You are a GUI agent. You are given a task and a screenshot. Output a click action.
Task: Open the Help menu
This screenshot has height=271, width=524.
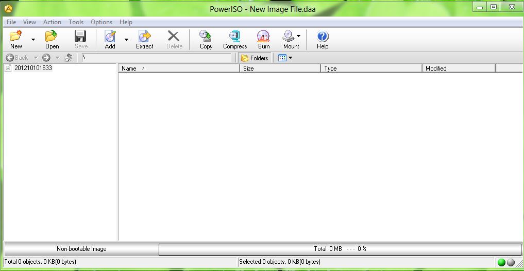(126, 22)
